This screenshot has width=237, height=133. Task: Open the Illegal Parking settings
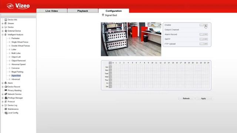click(17, 72)
